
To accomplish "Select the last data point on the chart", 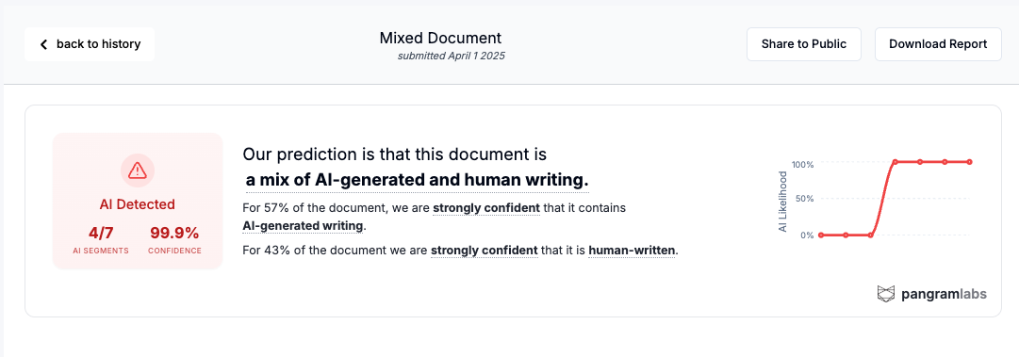I will click(970, 162).
